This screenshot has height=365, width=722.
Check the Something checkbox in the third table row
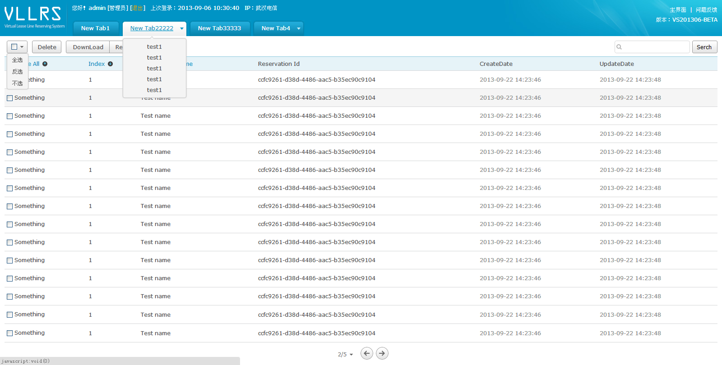9,116
